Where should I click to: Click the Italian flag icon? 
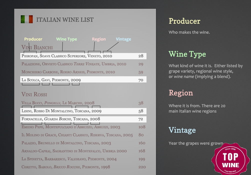pos(27,19)
